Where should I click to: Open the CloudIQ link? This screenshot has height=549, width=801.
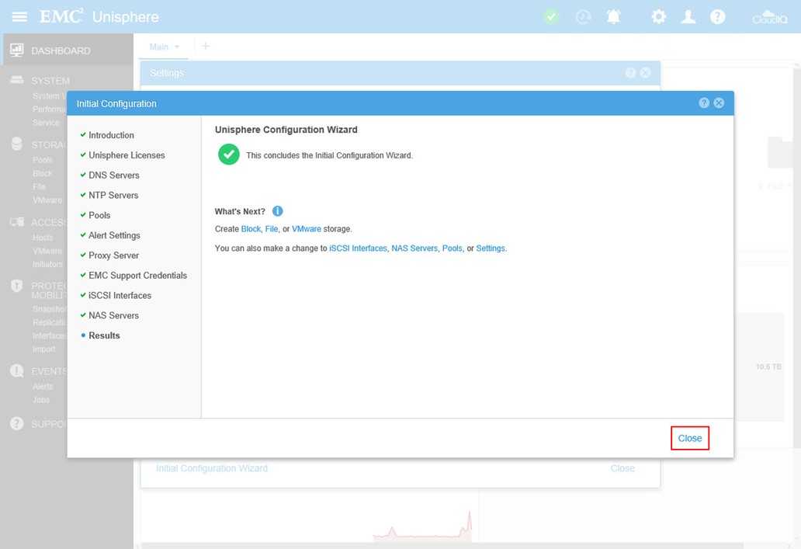click(x=769, y=17)
